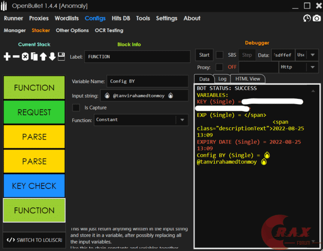323x251 pixels.
Task: Switch to the Log tab
Action: pos(222,79)
